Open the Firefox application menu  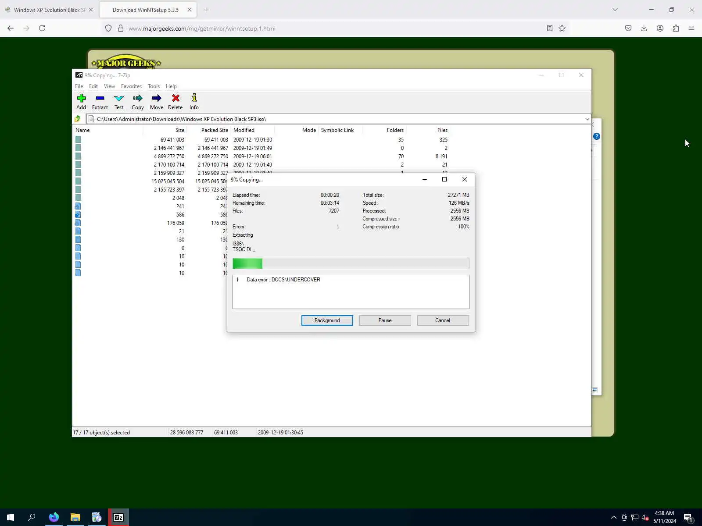pos(691,28)
